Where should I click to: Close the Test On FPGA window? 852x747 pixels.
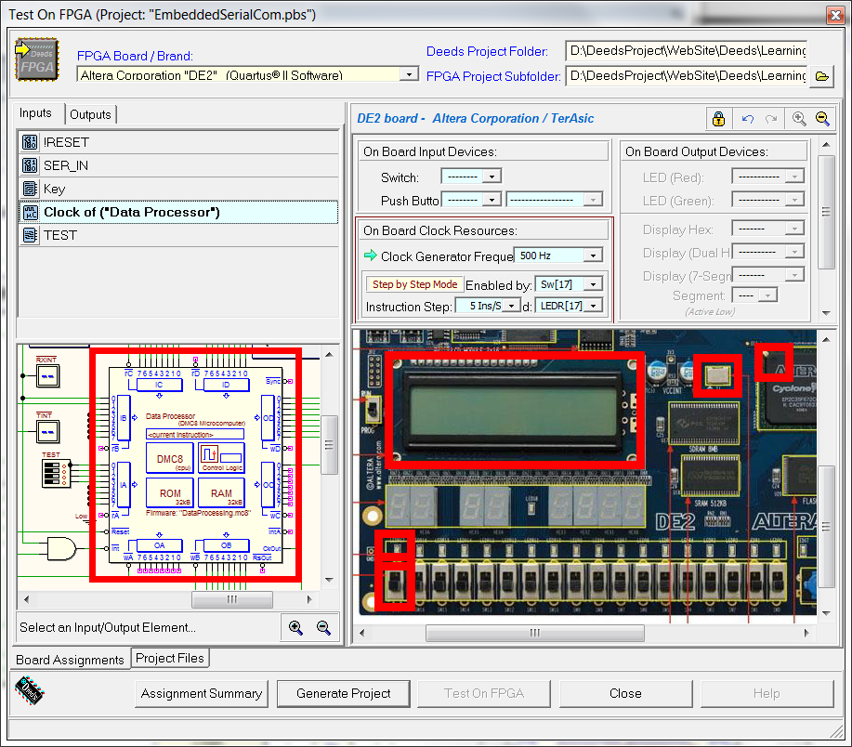(x=835, y=15)
